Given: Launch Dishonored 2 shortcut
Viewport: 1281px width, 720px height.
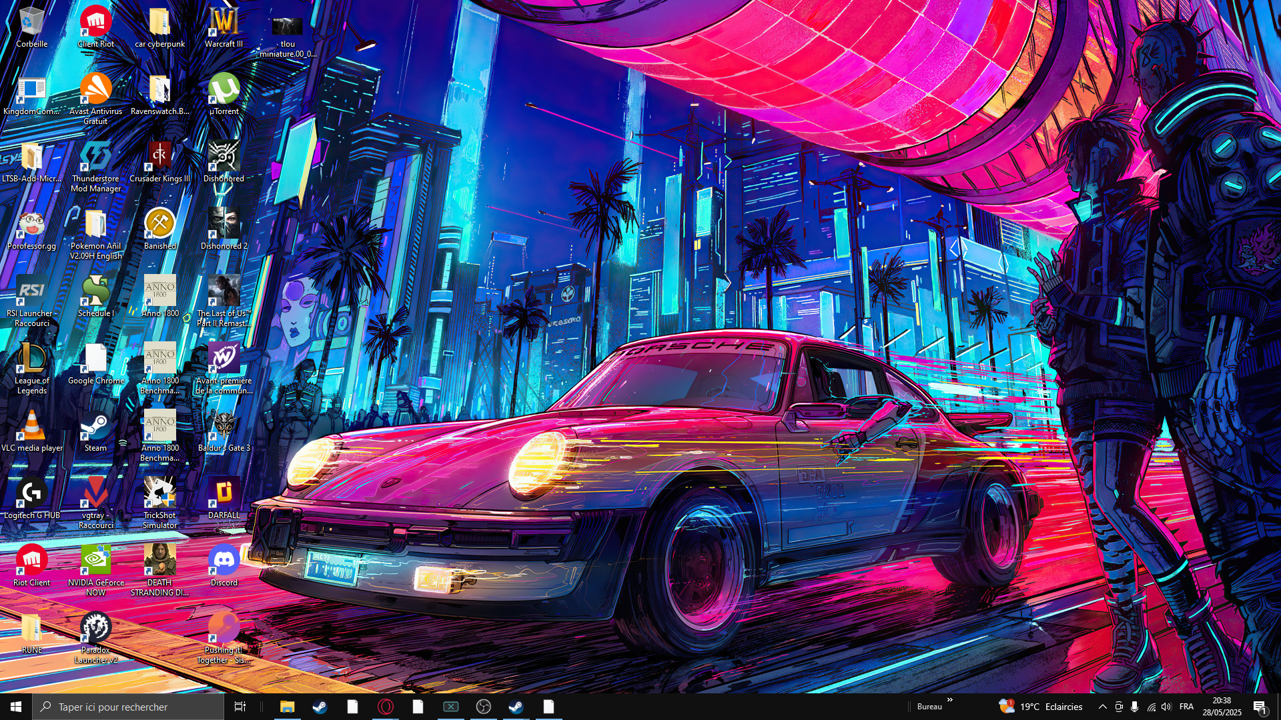Looking at the screenshot, I should [224, 229].
